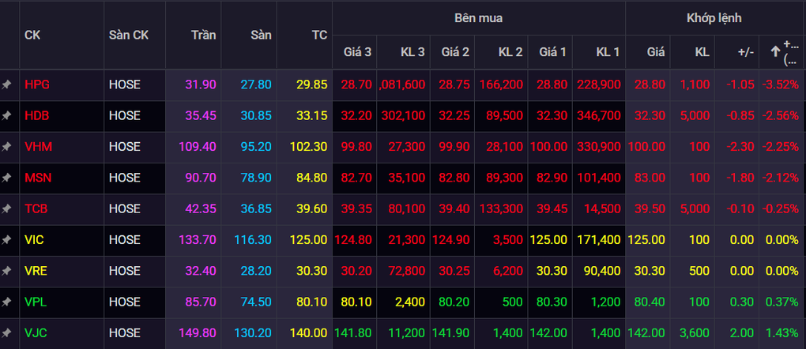Click the KL 1 column header
This screenshot has width=806, height=349.
[608, 52]
